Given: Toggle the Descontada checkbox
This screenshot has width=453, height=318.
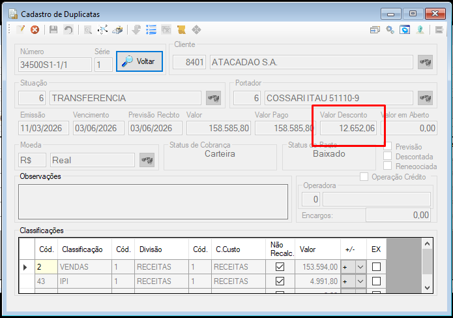Looking at the screenshot, I should [x=387, y=156].
